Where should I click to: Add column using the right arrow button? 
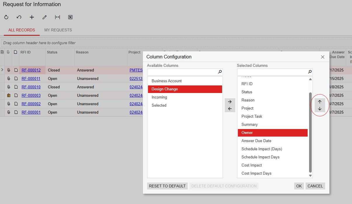[230, 102]
